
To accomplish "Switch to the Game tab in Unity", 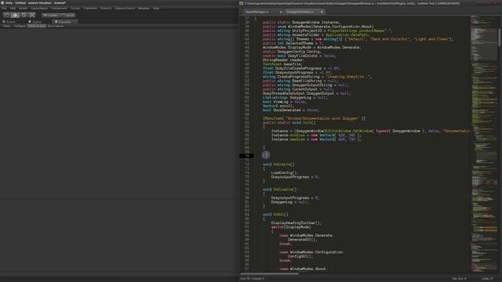I will (x=35, y=22).
